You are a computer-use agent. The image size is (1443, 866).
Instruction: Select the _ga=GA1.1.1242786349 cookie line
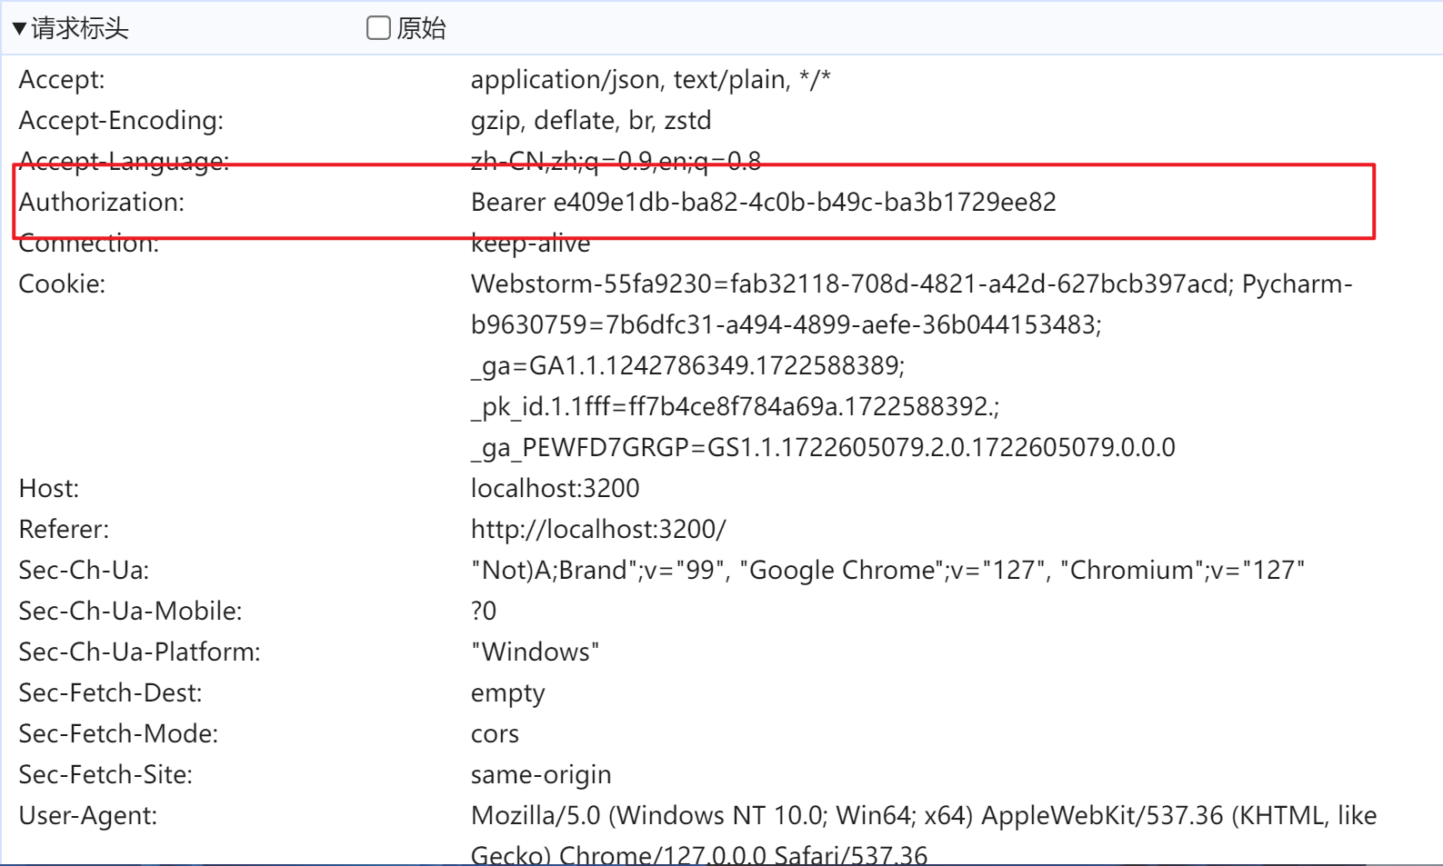click(688, 366)
